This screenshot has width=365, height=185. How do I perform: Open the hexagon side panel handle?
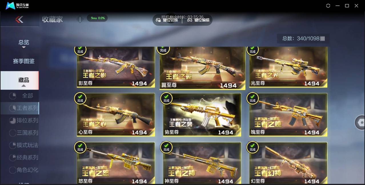(x=360, y=123)
